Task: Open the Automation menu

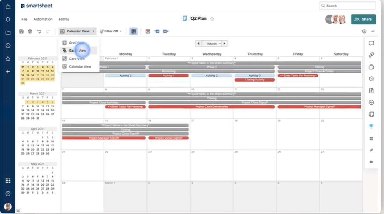Action: tap(43, 19)
